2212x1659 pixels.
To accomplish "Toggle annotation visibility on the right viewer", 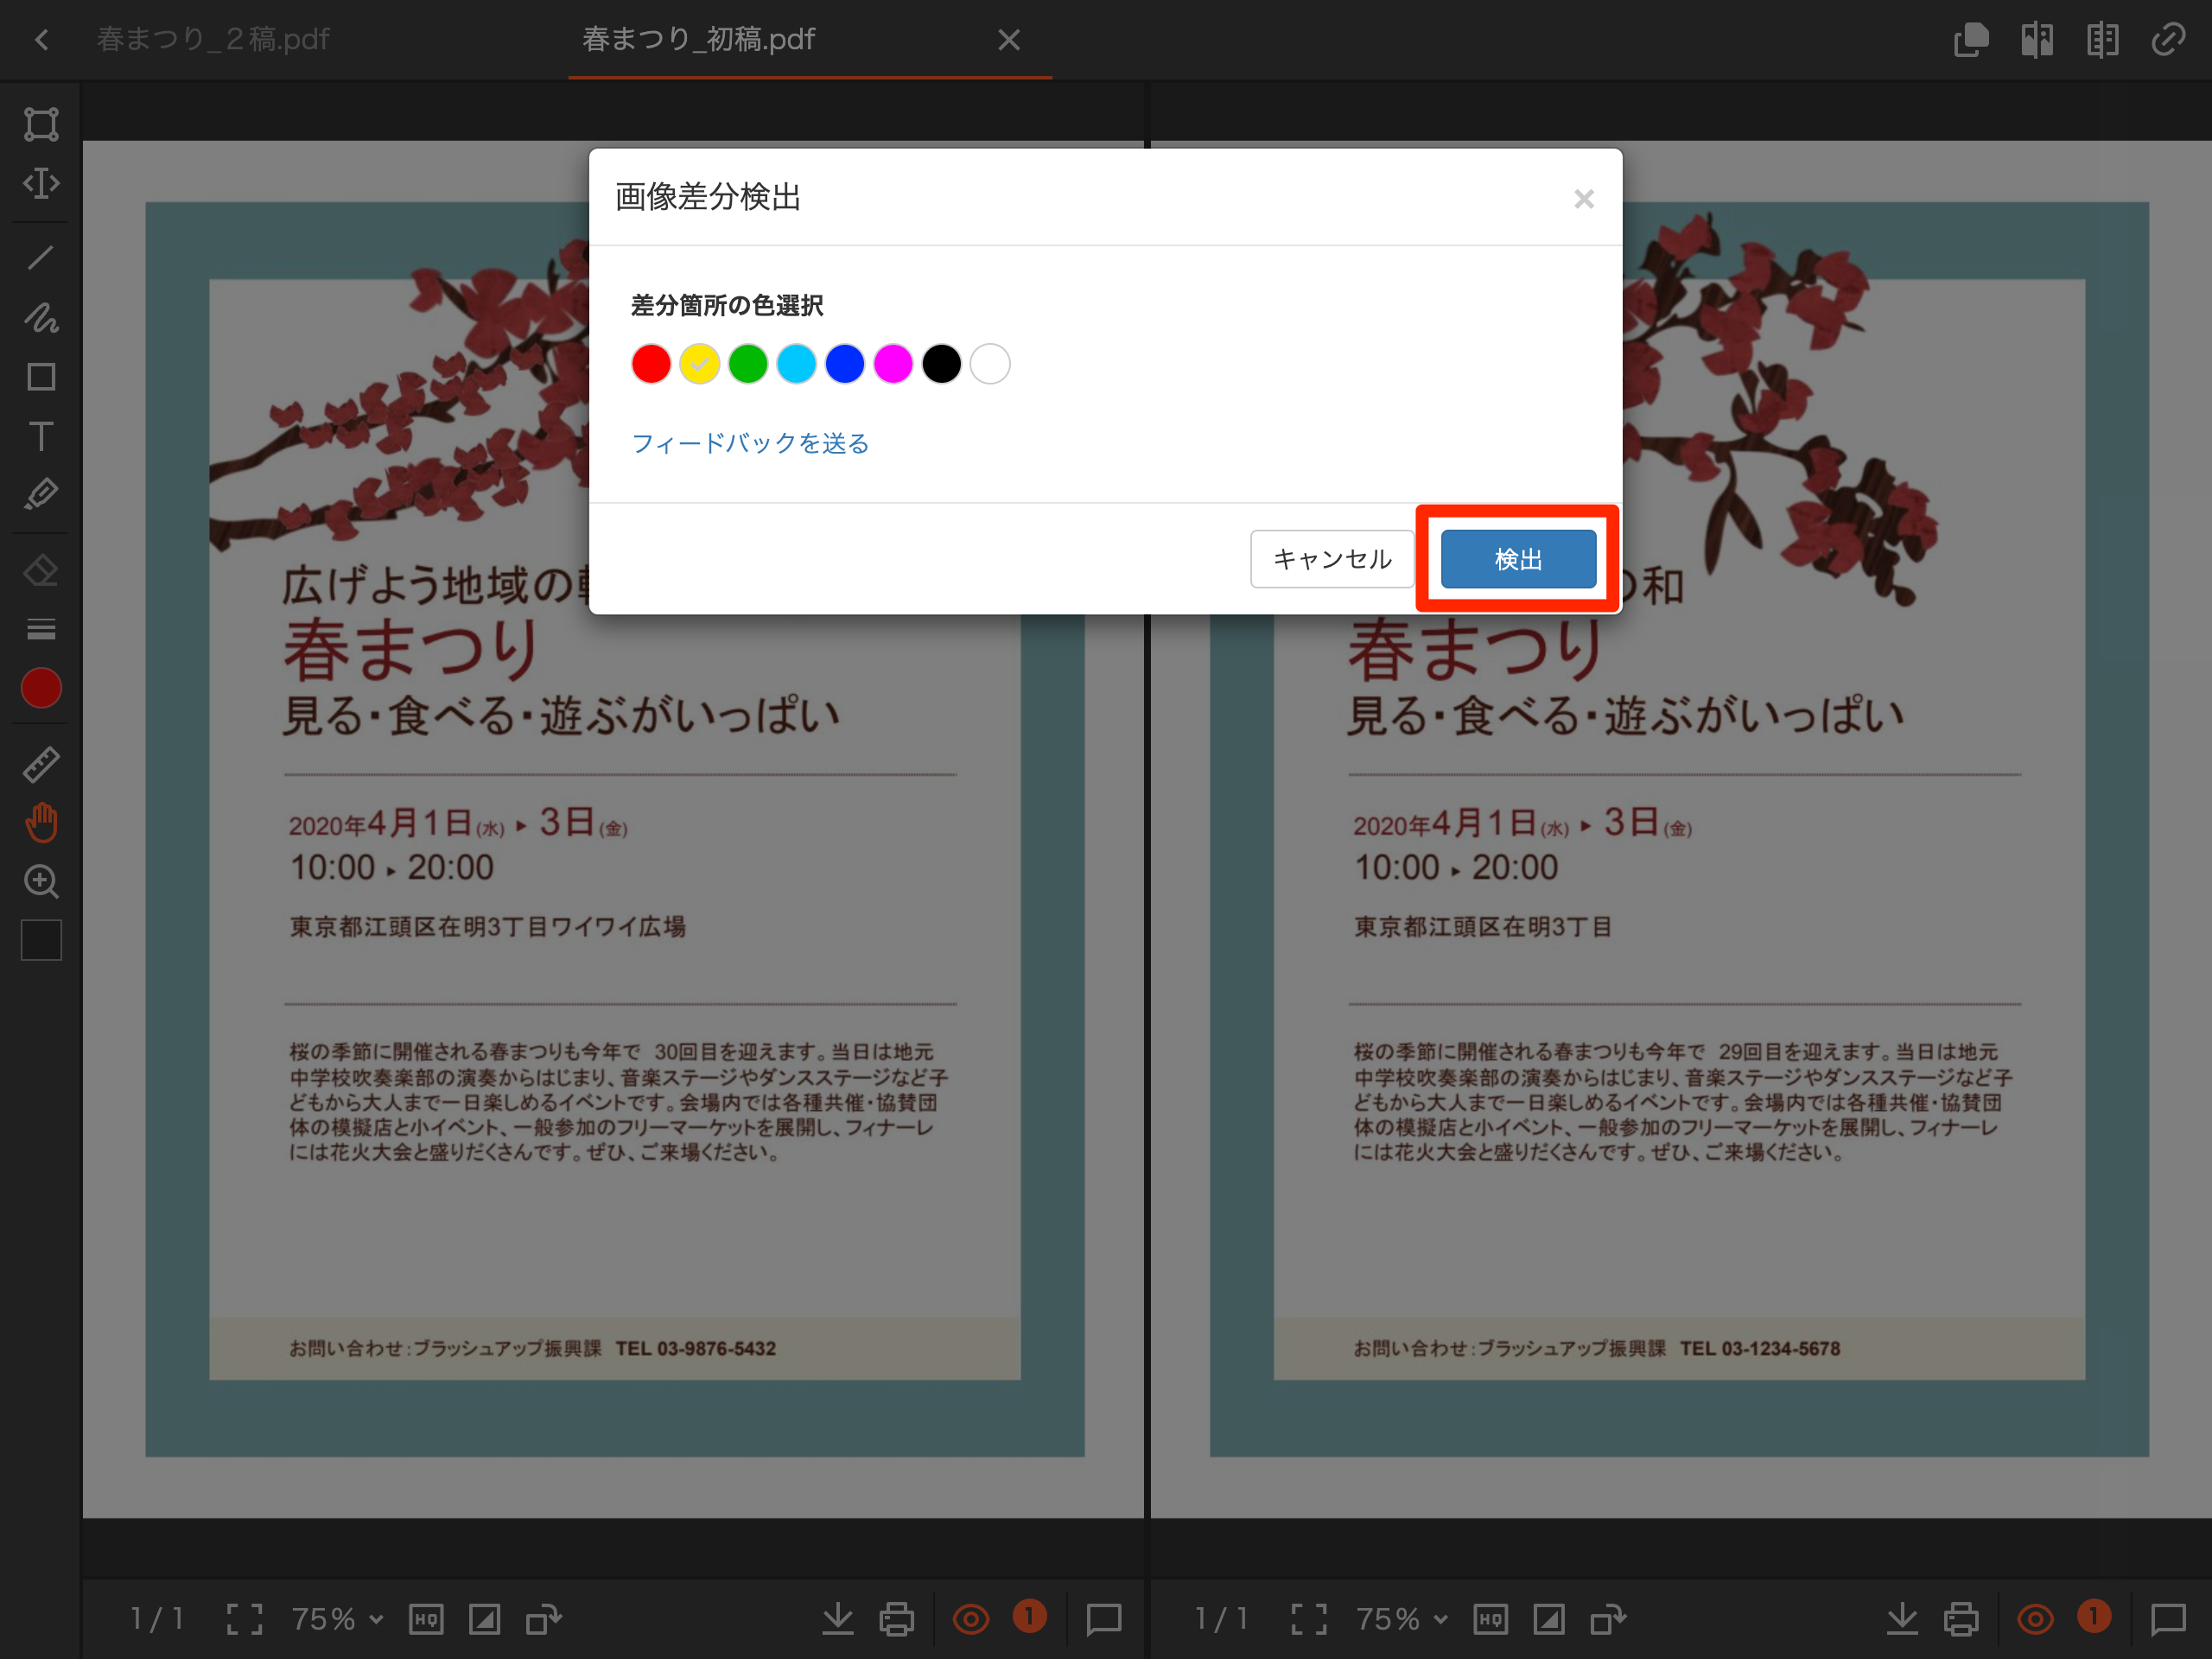I will point(2034,1619).
